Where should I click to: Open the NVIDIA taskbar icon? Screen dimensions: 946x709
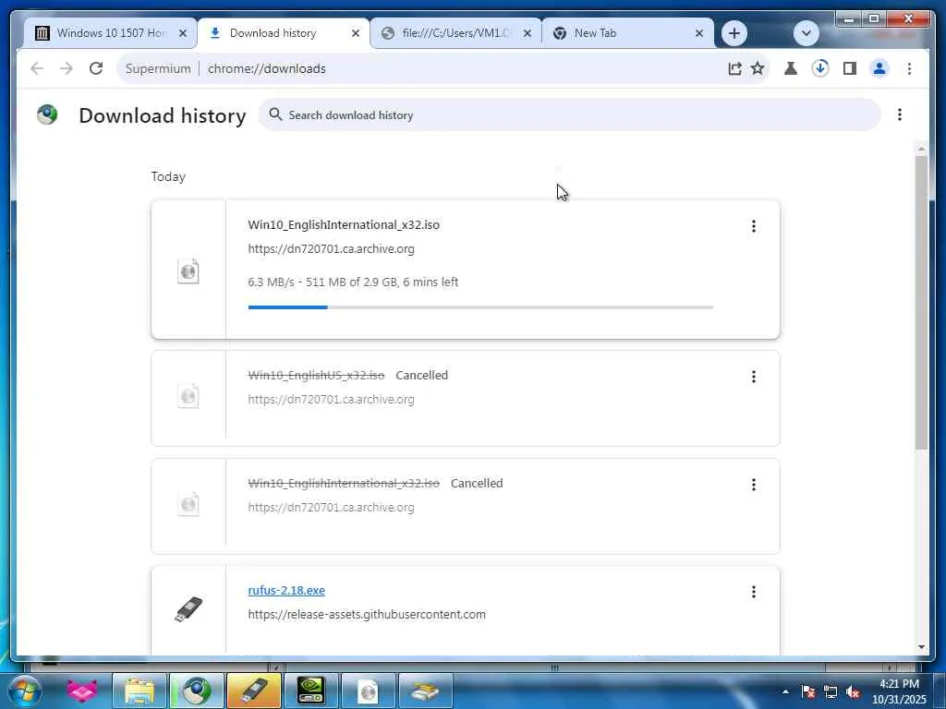[x=311, y=691]
